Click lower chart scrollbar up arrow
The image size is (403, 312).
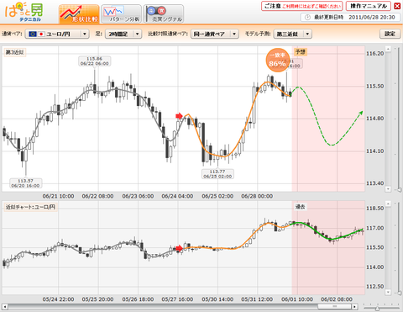tap(388, 204)
